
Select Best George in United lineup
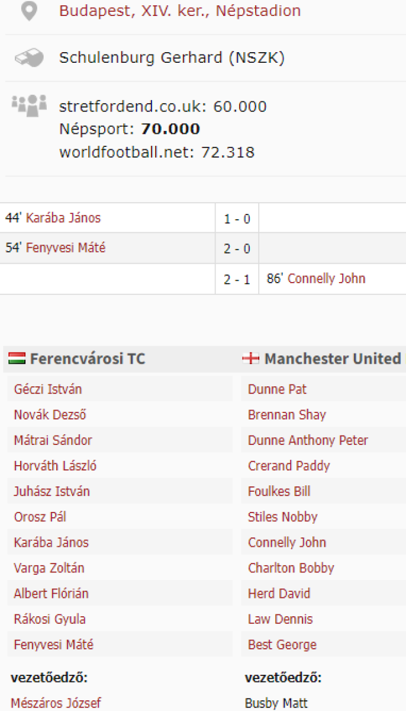(282, 644)
